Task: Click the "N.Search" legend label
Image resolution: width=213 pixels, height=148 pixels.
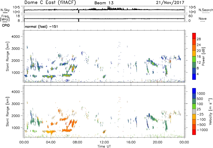Action: (206, 10)
